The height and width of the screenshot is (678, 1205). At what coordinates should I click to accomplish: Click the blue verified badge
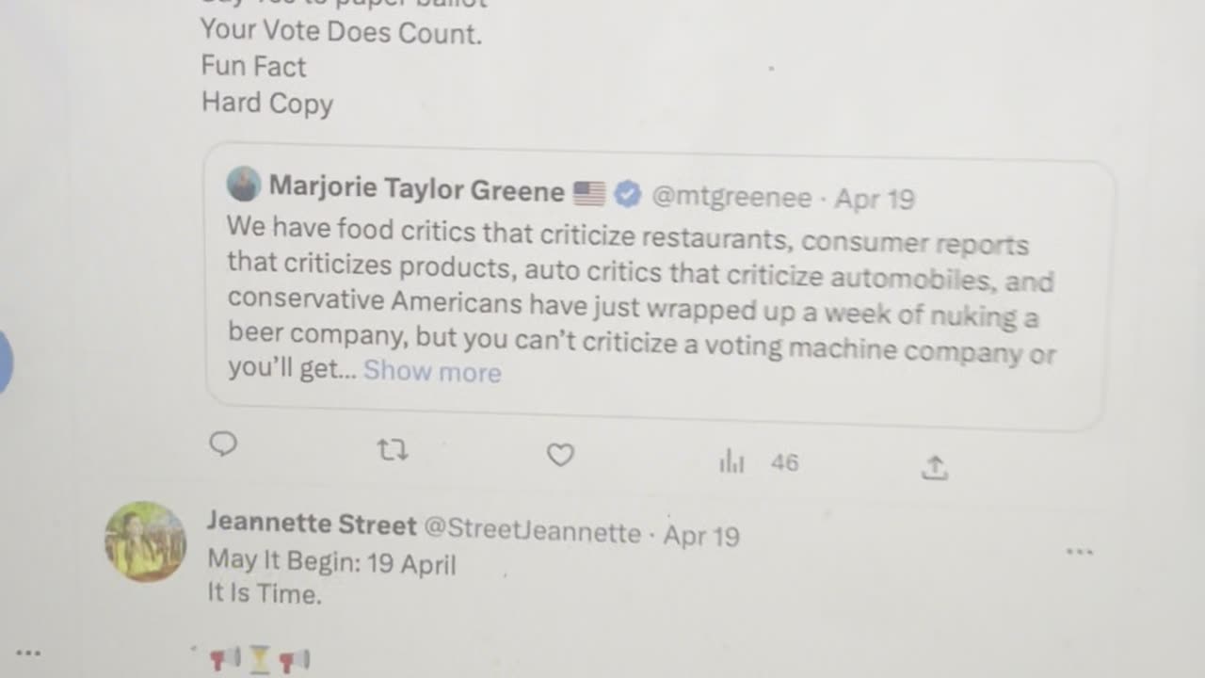[x=628, y=195]
